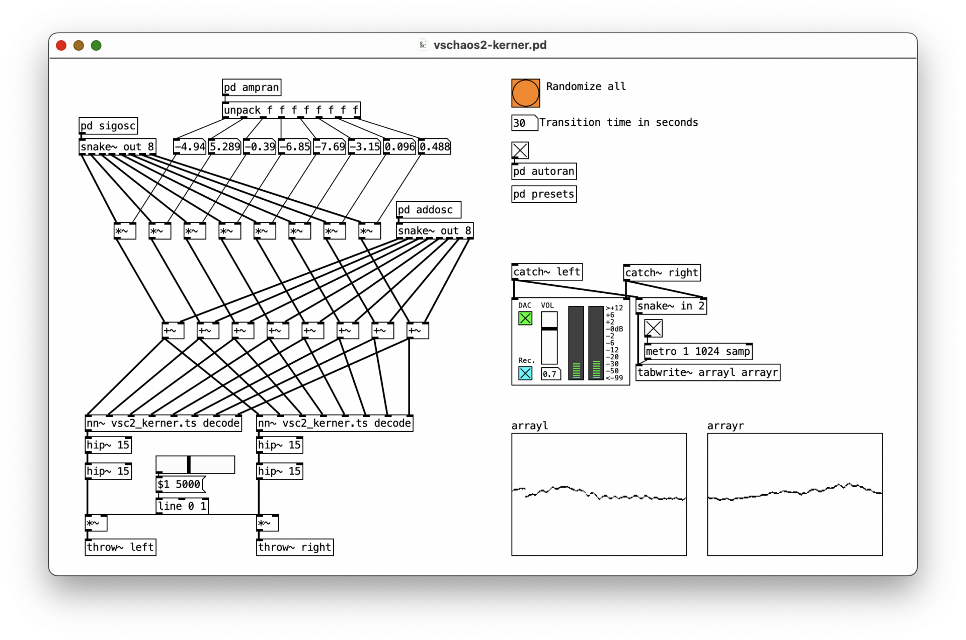
Task: Click the number box showing 0.488
Action: pyautogui.click(x=435, y=147)
